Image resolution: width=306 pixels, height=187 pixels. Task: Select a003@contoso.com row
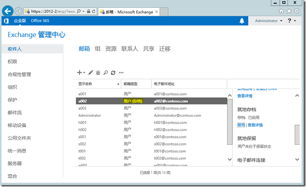152,108
